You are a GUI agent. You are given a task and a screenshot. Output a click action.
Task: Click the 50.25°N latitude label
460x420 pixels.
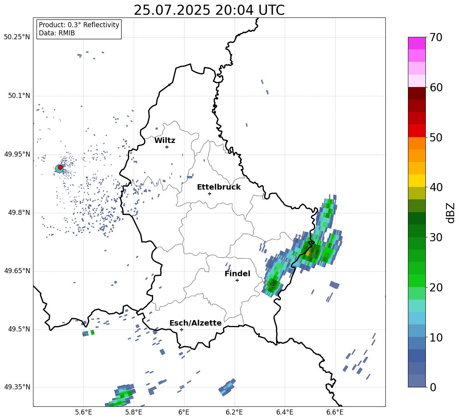tap(17, 37)
